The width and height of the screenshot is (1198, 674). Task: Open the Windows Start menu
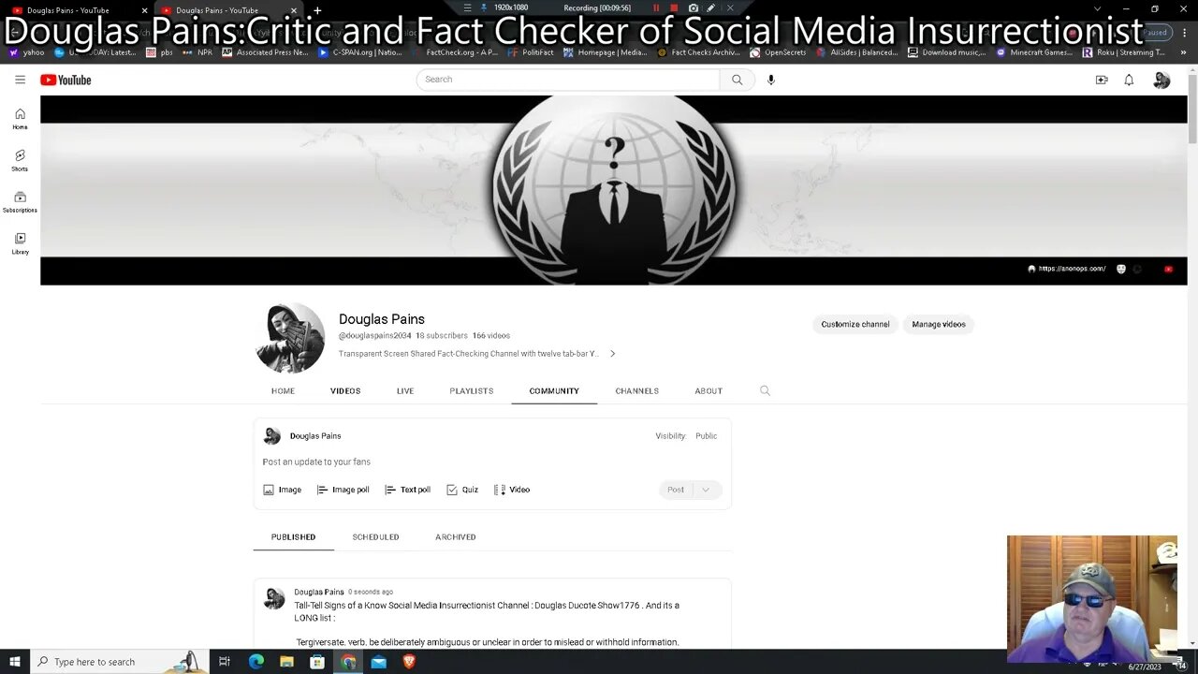point(15,662)
